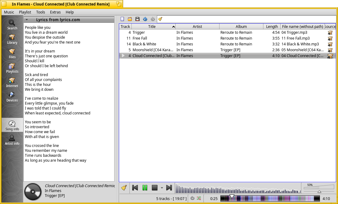The height and width of the screenshot is (204, 338).
Task: Create a new playlist with toolbar icon
Action: click(x=122, y=19)
